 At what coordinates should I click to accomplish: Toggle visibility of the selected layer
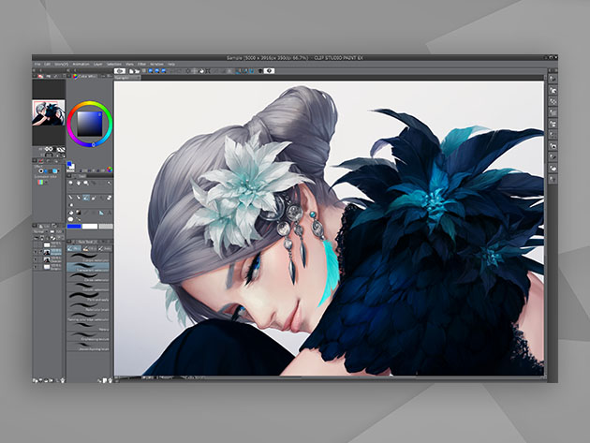click(36, 252)
